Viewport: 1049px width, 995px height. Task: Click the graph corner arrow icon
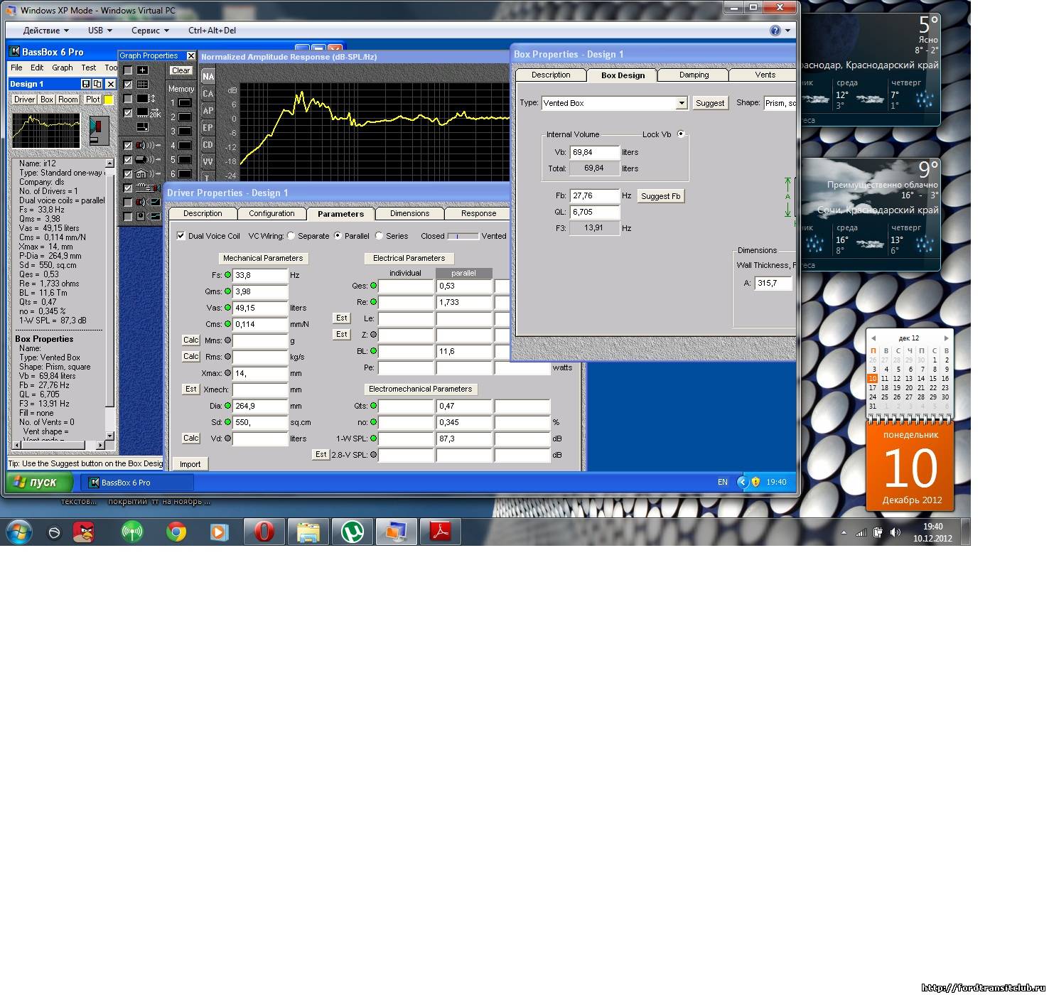pyautogui.click(x=143, y=127)
